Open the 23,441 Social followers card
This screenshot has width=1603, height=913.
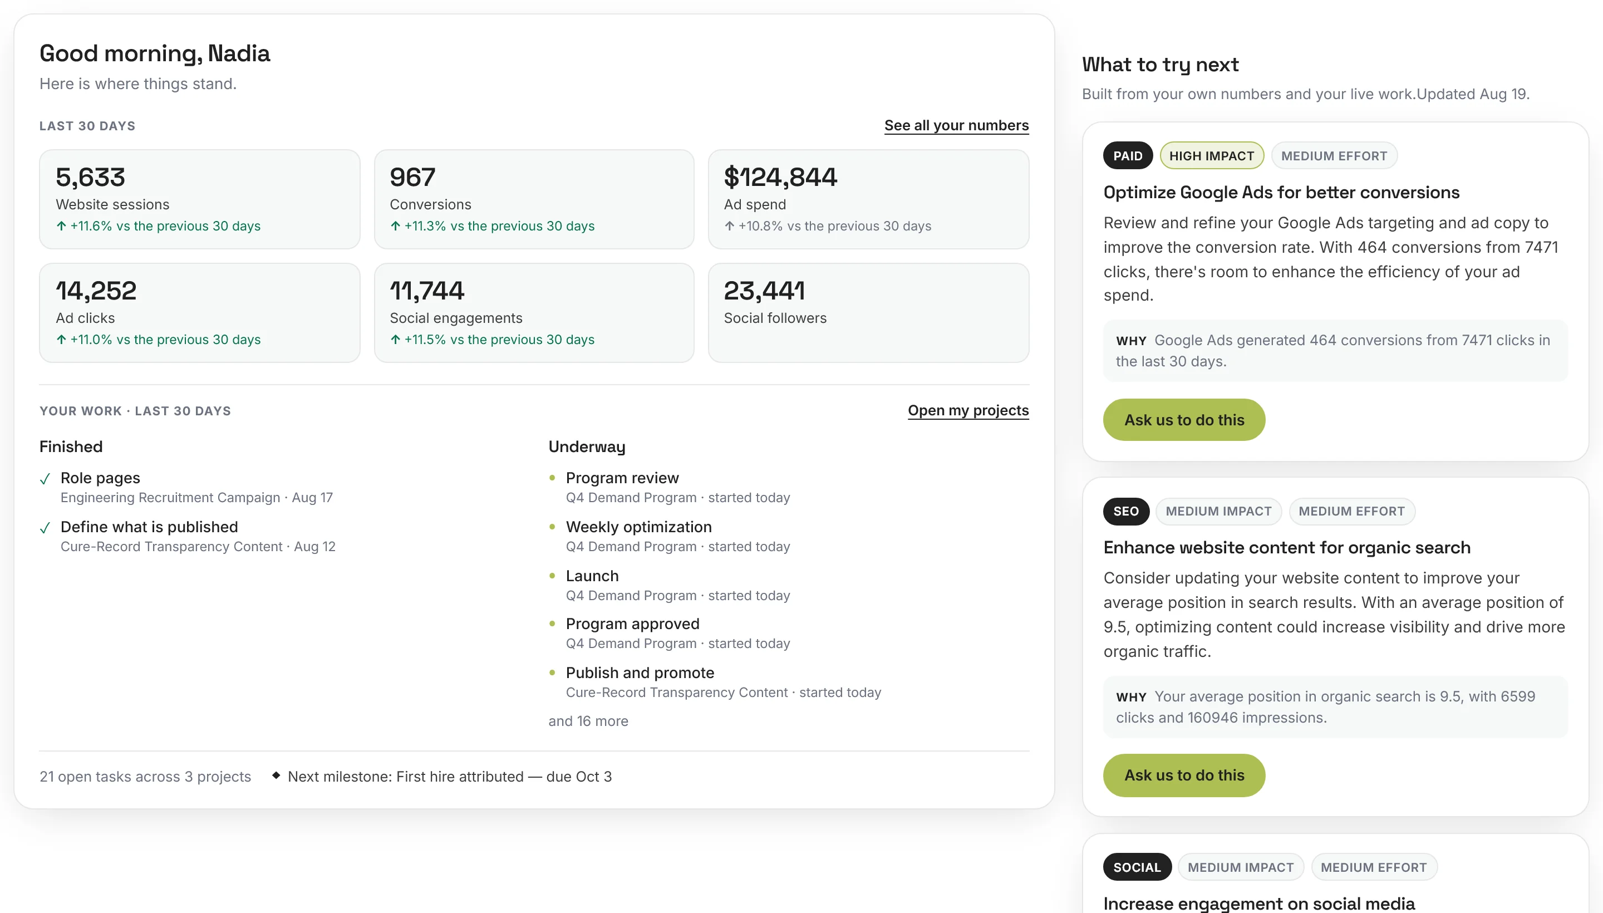(x=868, y=312)
